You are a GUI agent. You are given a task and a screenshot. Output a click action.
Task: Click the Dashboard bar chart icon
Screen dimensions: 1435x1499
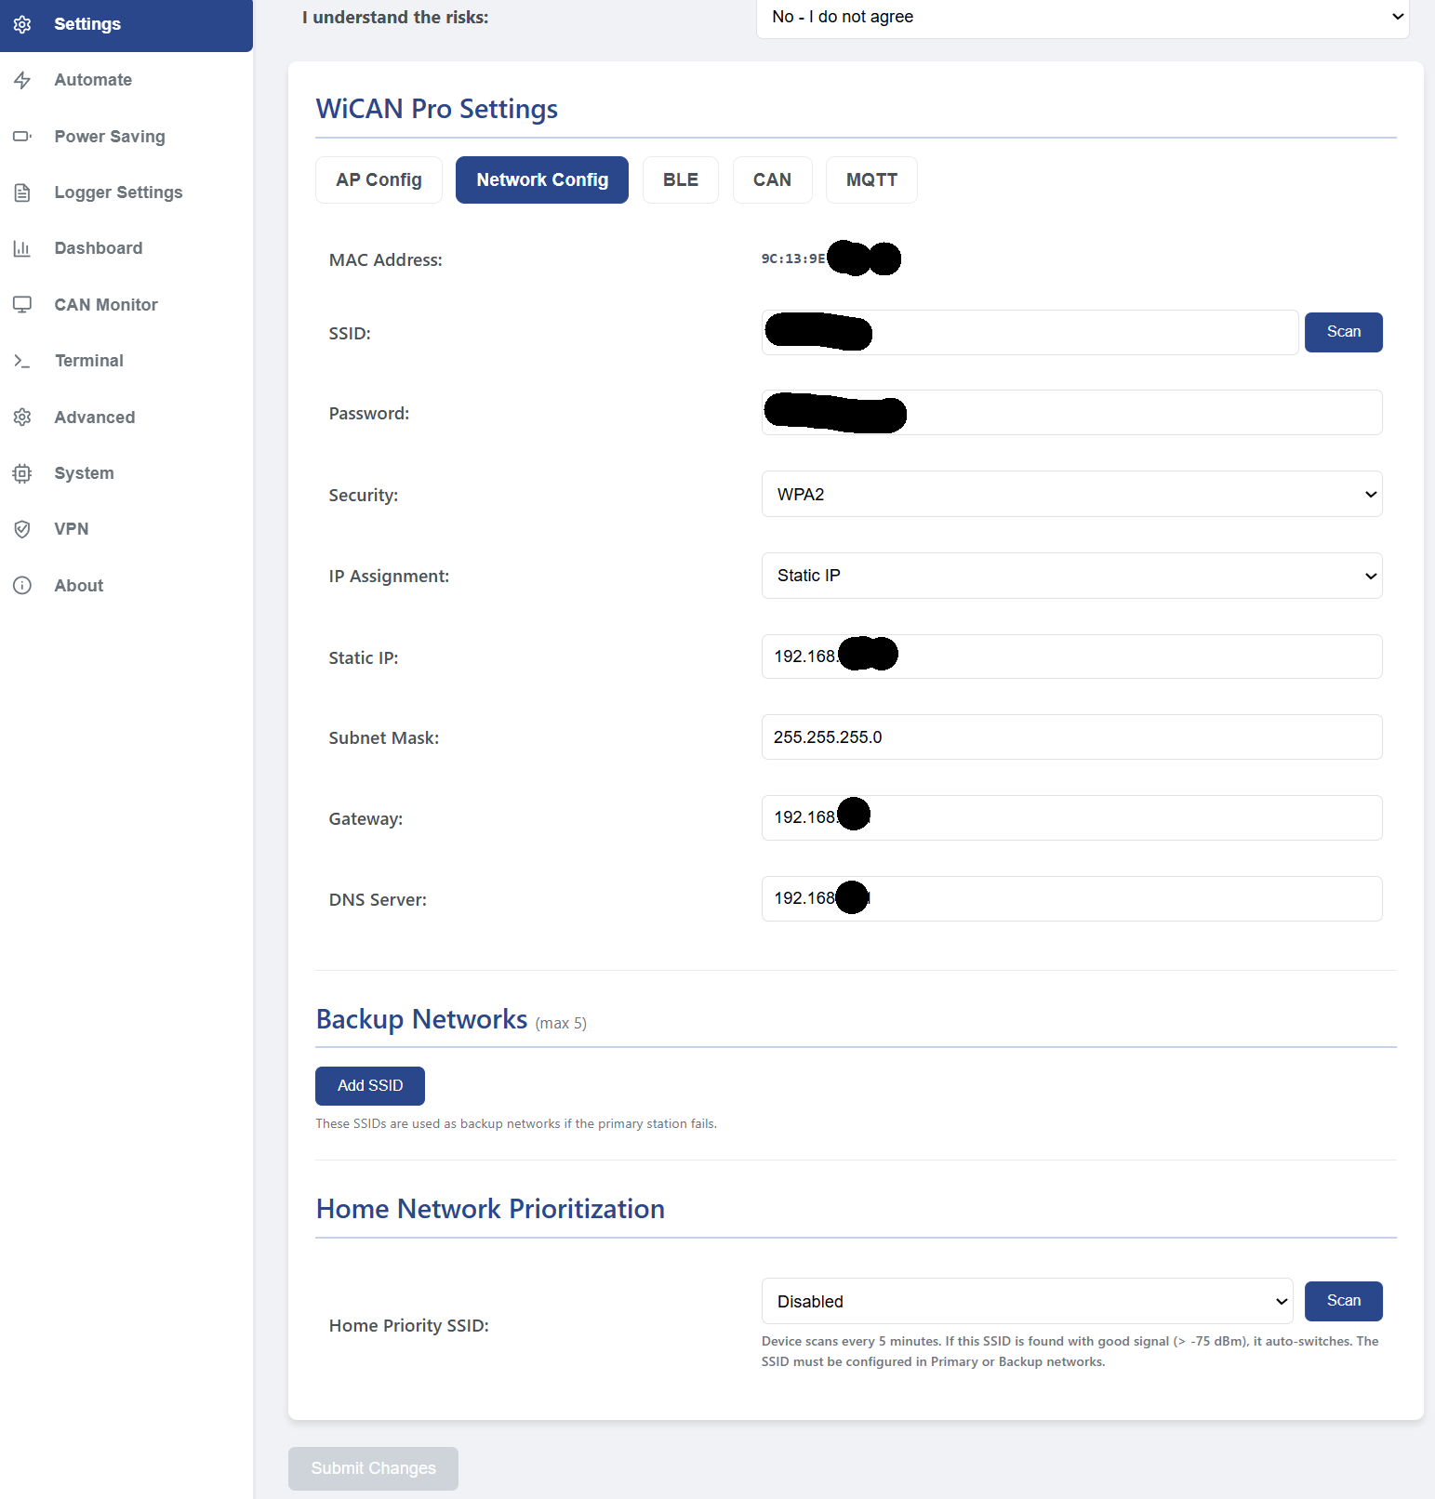click(22, 248)
